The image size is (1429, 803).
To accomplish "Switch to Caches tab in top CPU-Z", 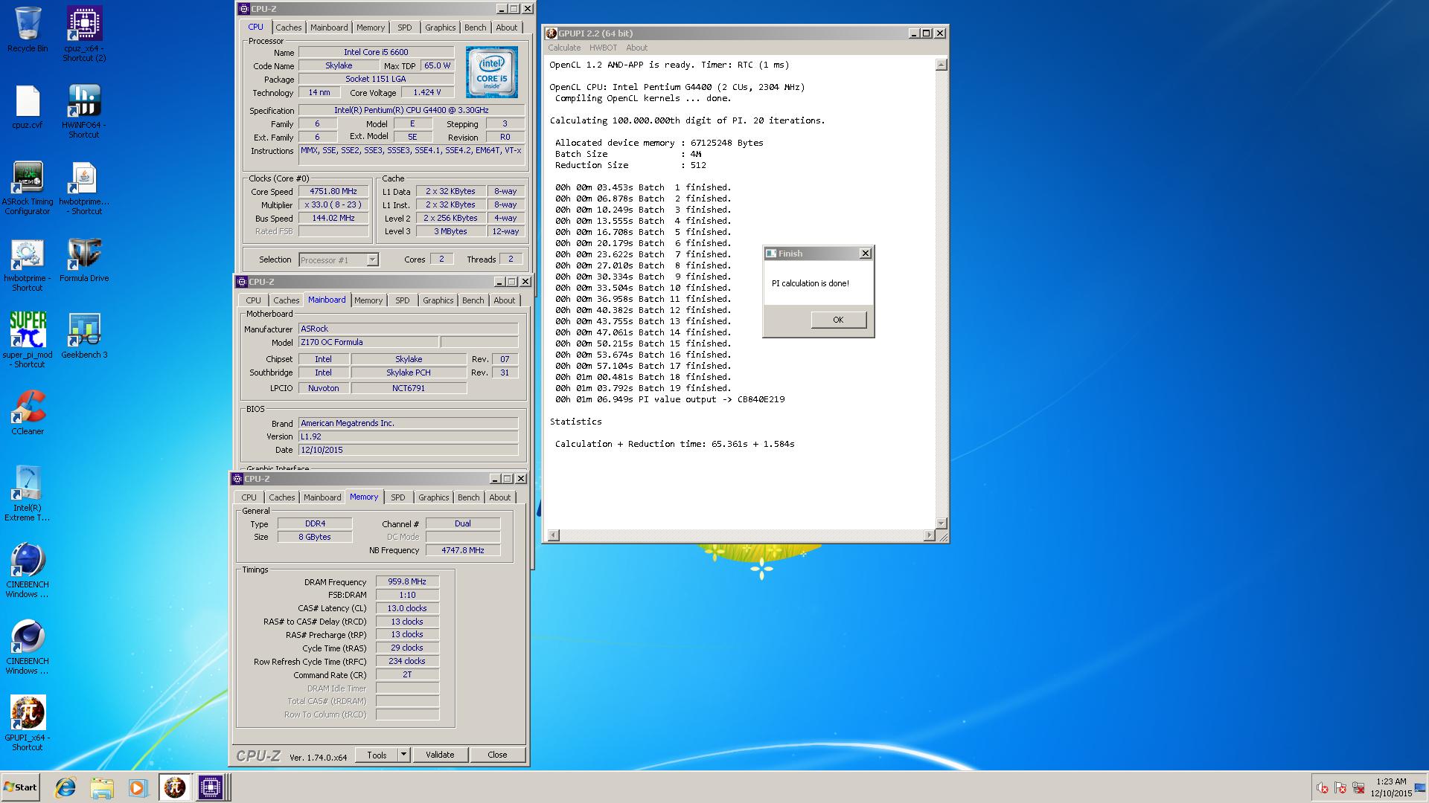I will pyautogui.click(x=289, y=28).
